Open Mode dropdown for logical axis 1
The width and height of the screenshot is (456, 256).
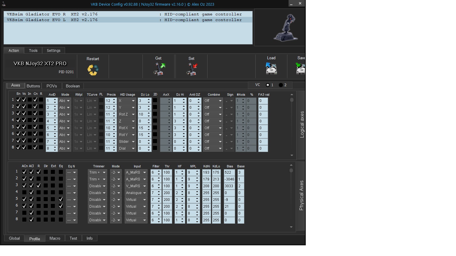[x=64, y=101]
